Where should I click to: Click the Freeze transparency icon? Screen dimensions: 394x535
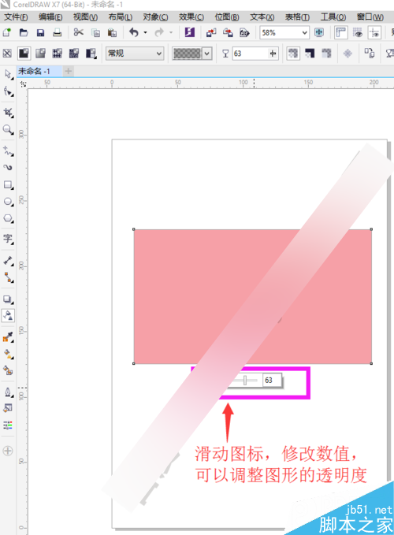tap(348, 54)
